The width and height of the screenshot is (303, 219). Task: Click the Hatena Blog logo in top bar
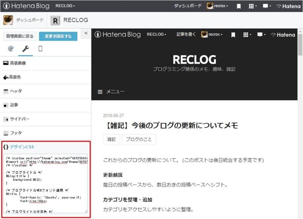tap(26, 6)
